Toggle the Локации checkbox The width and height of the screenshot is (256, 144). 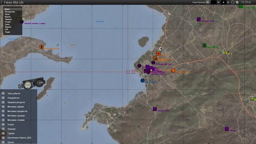coord(3,129)
